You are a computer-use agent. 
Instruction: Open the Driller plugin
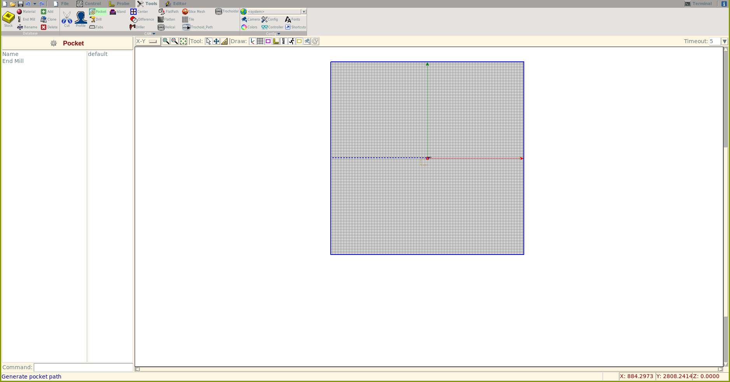coord(137,27)
